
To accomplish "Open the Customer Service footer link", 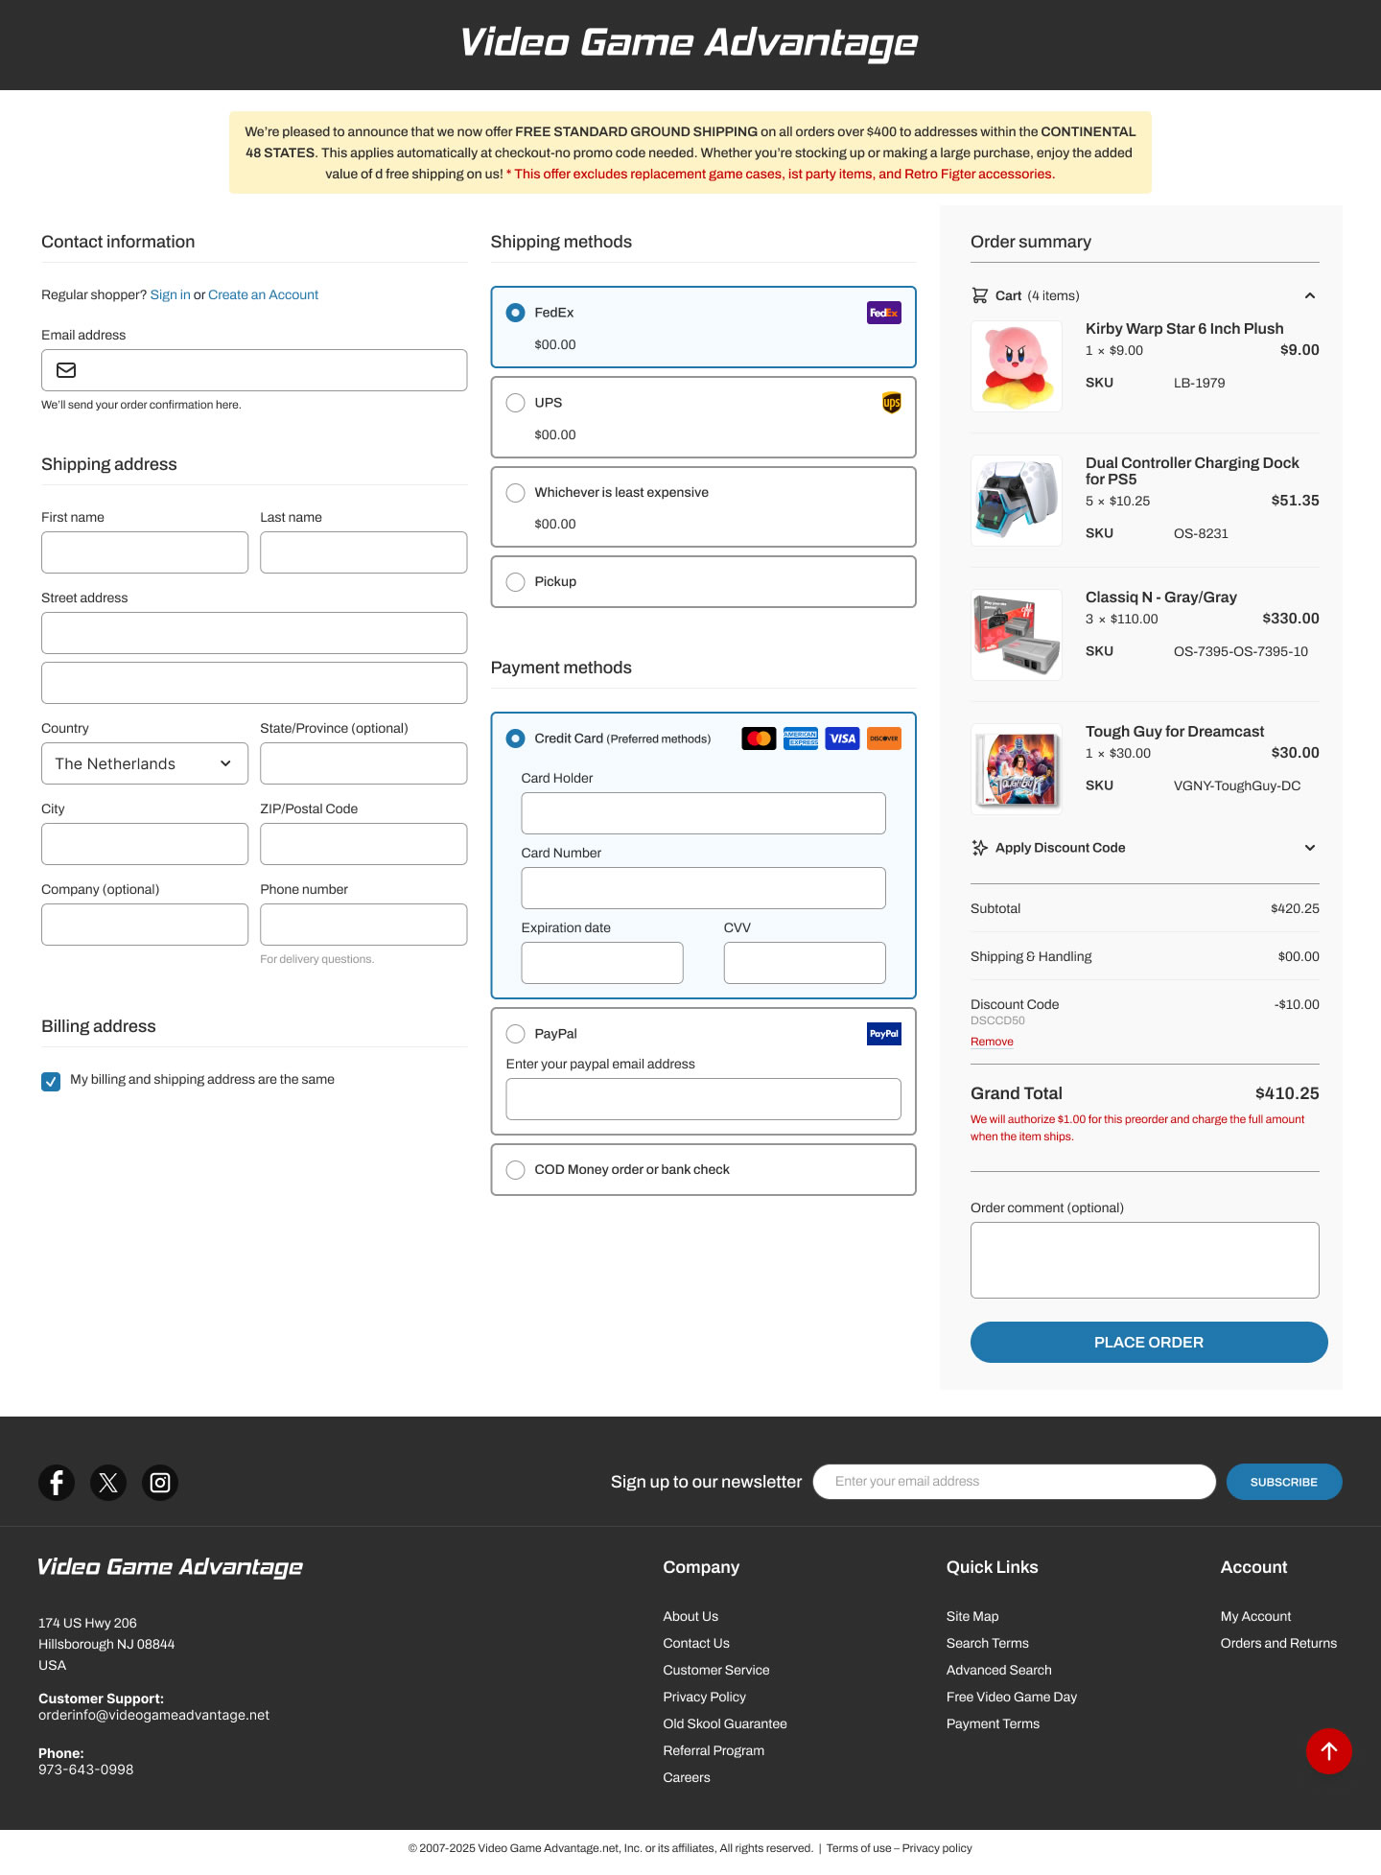I will click(x=716, y=1671).
